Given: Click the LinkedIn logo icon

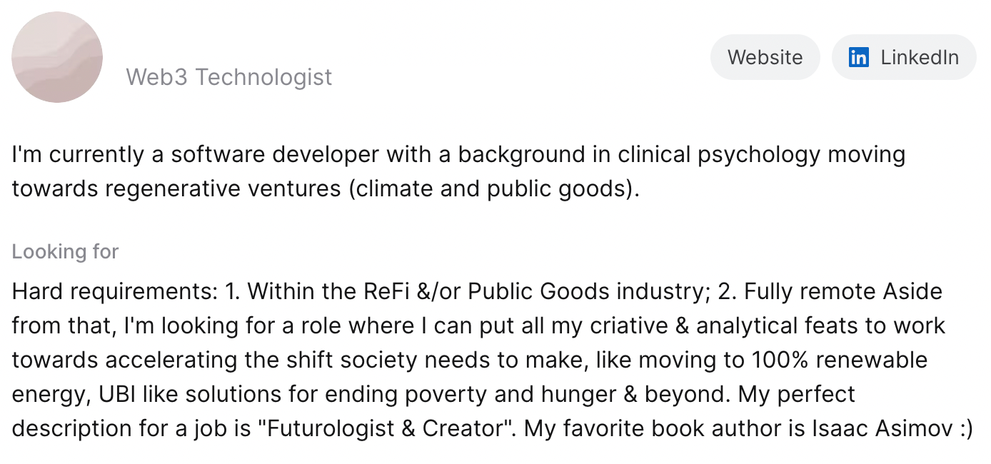Looking at the screenshot, I should click(x=858, y=57).
